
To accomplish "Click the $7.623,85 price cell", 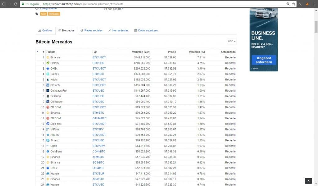I will click(x=170, y=124).
